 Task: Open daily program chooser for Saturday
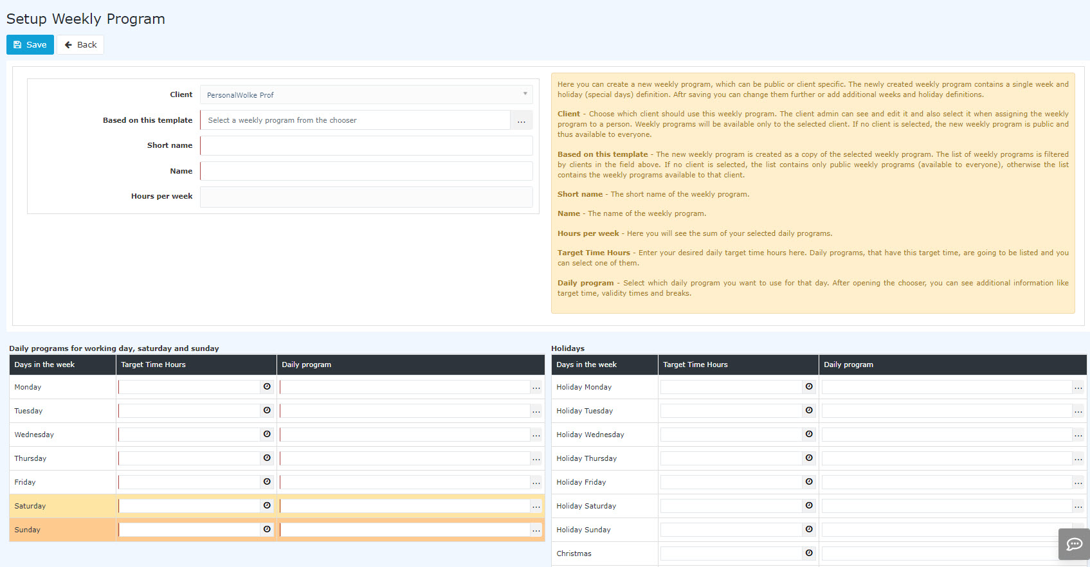click(x=536, y=506)
